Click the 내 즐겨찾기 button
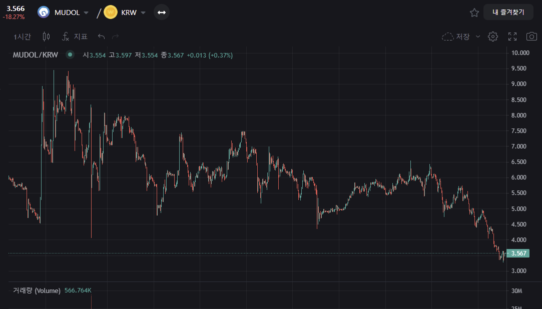This screenshot has width=542, height=309. (x=508, y=12)
